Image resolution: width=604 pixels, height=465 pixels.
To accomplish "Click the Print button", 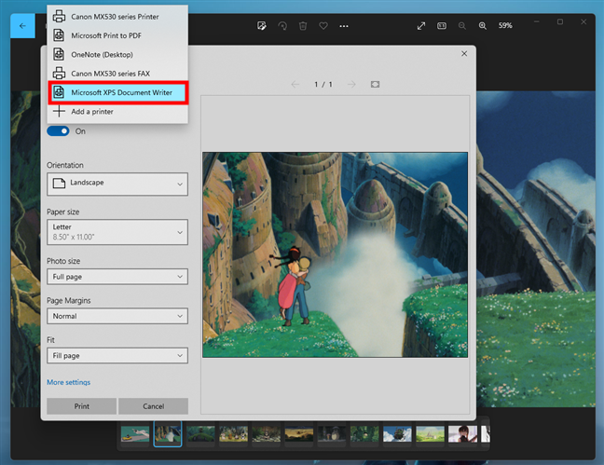I will click(82, 406).
